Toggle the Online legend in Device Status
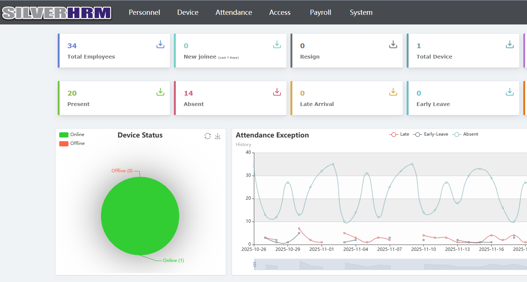The image size is (527, 282). coord(72,135)
